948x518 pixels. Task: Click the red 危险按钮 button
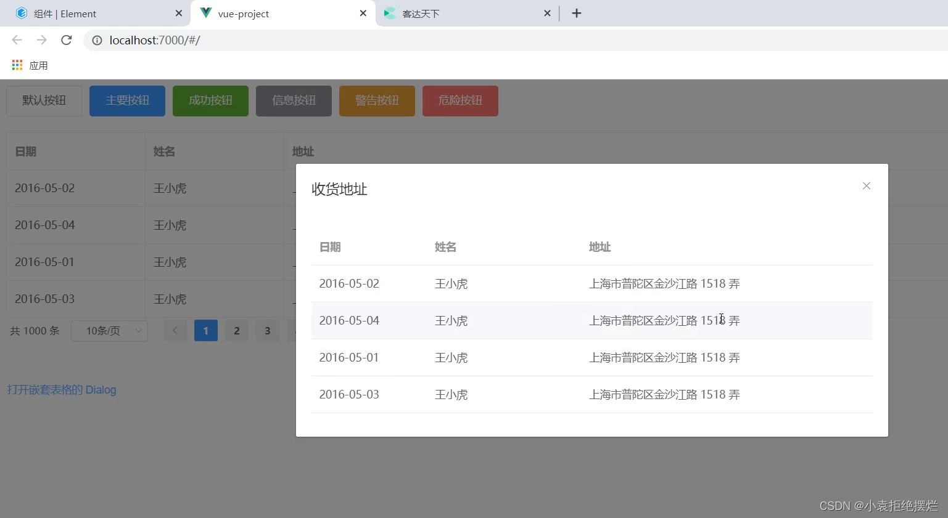point(460,100)
